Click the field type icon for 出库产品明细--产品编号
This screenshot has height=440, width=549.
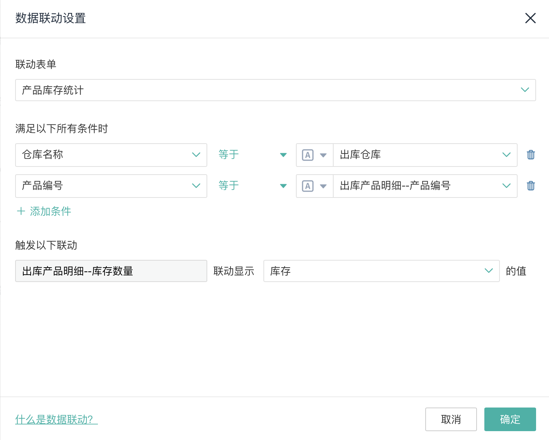(308, 186)
